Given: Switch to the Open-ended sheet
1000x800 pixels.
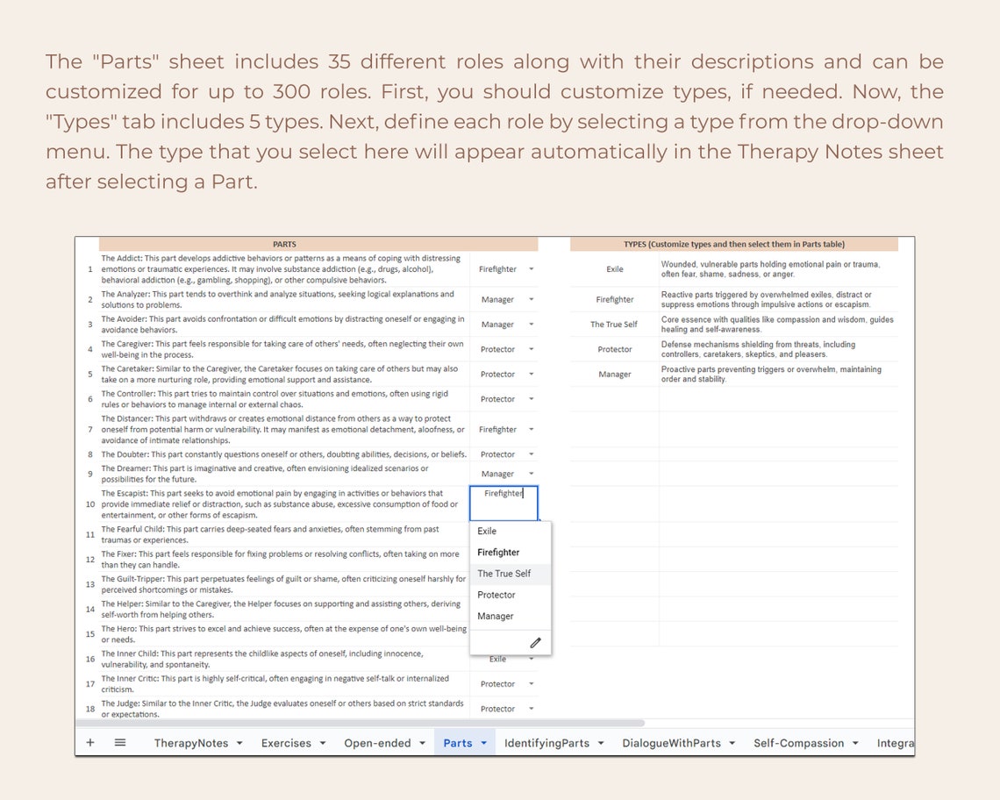Looking at the screenshot, I should pos(377,742).
